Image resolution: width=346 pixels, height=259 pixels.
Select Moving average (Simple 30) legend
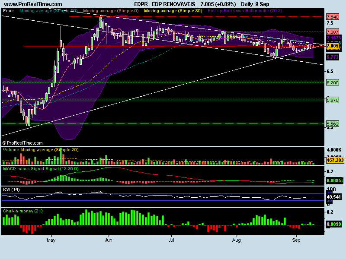coord(173,10)
